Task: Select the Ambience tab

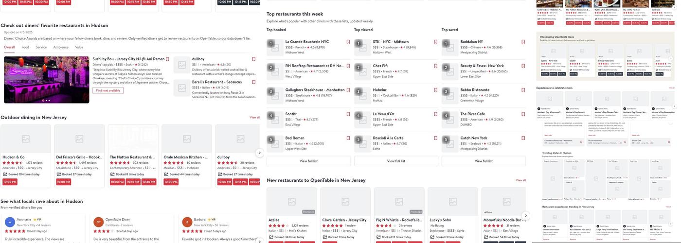Action: pos(61,47)
